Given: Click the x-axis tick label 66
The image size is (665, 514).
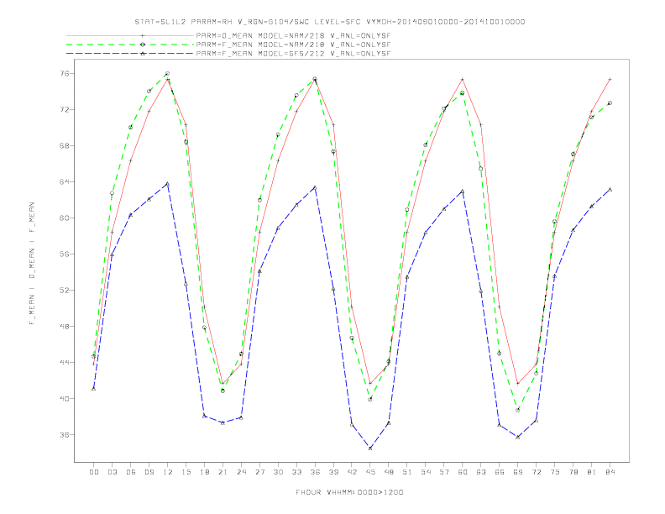Looking at the screenshot, I should [x=500, y=472].
